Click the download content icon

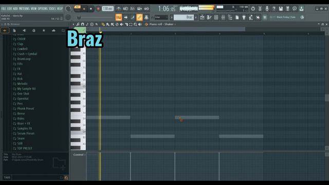tap(302, 9)
